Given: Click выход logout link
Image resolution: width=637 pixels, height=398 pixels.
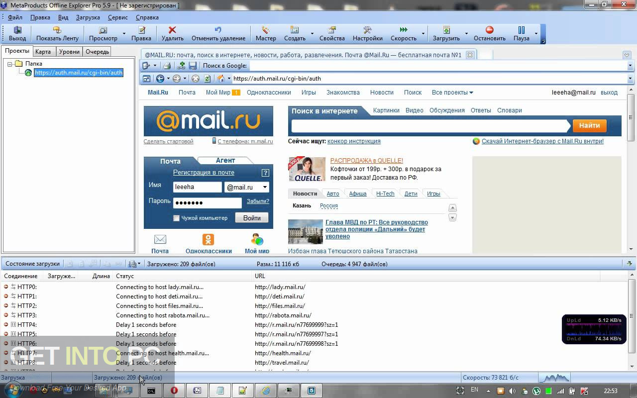Looking at the screenshot, I should pyautogui.click(x=609, y=93).
